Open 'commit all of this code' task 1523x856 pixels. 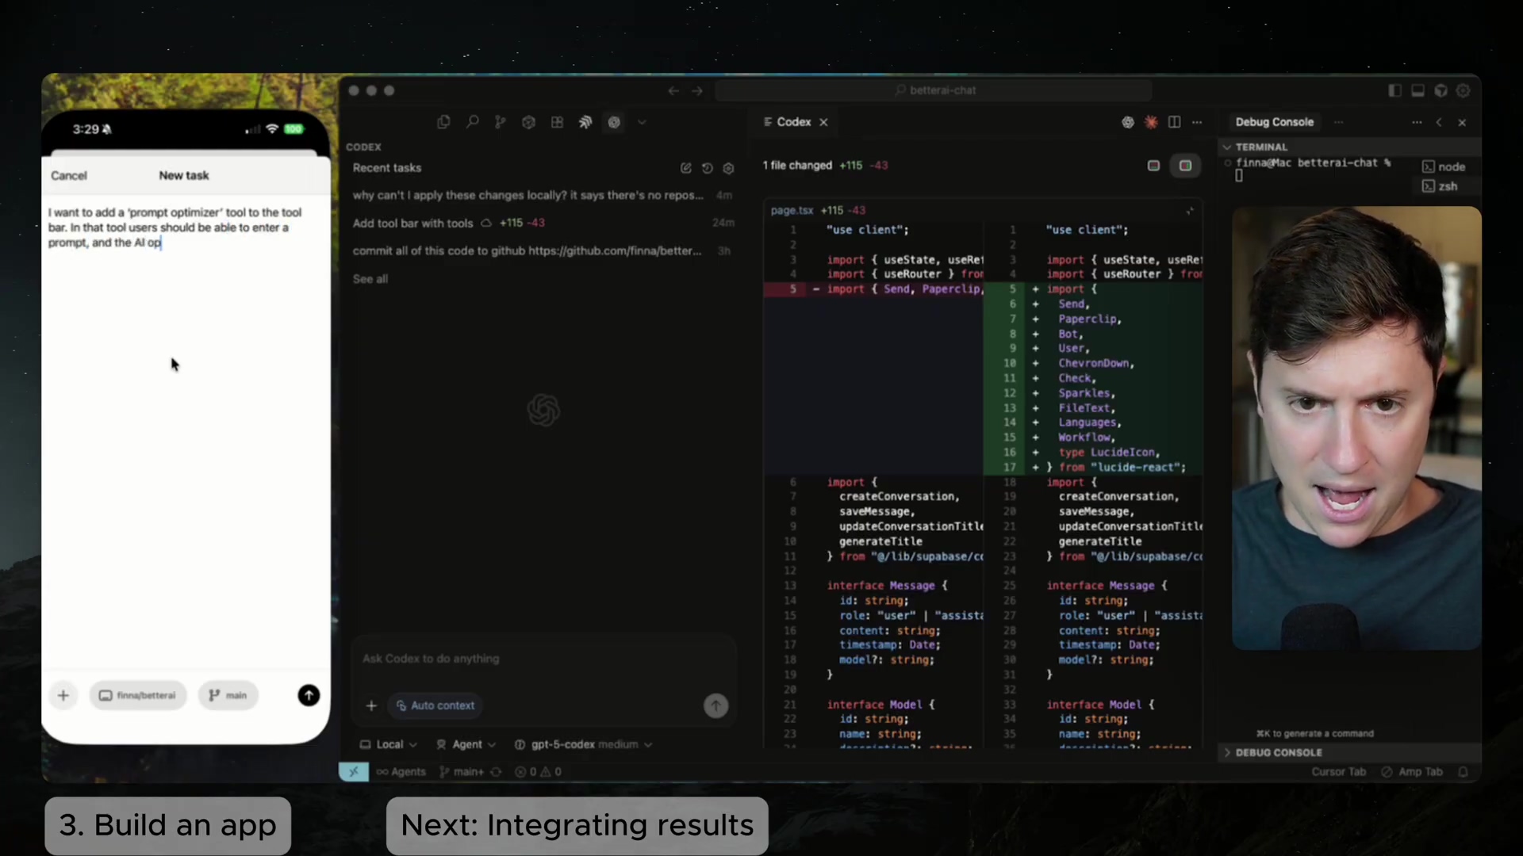tap(543, 250)
